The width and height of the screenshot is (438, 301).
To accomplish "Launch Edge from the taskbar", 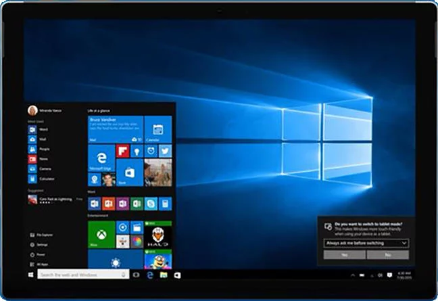I will [150, 275].
